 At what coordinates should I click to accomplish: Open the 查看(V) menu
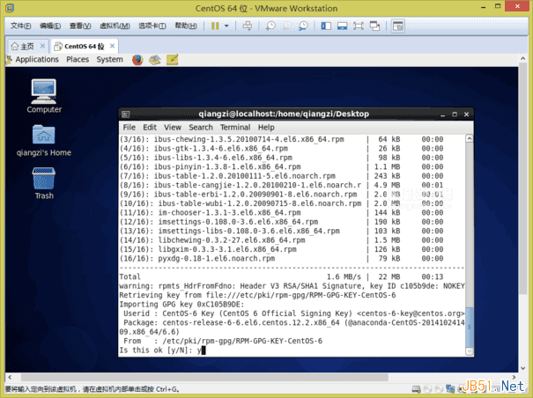coord(80,26)
